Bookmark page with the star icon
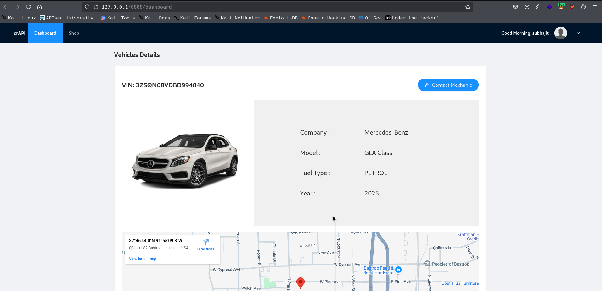The width and height of the screenshot is (602, 291). click(x=468, y=7)
